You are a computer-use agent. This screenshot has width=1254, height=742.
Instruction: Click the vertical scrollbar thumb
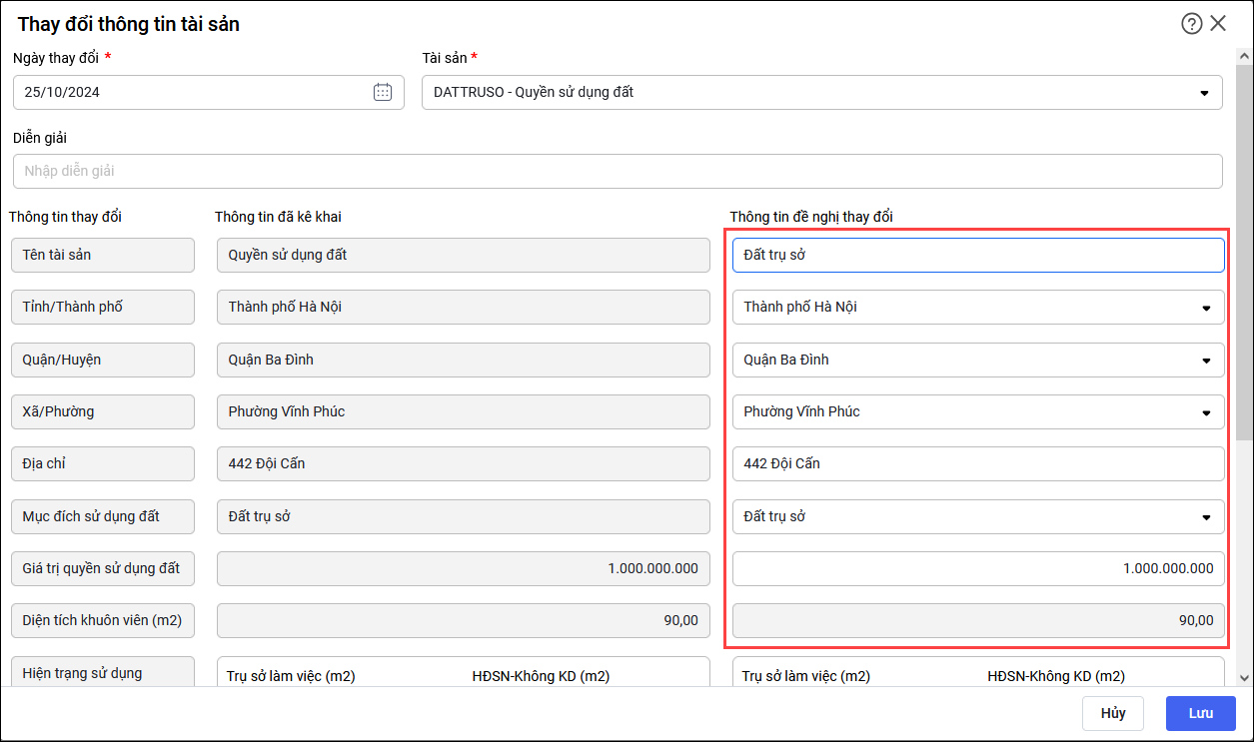[x=1244, y=250]
